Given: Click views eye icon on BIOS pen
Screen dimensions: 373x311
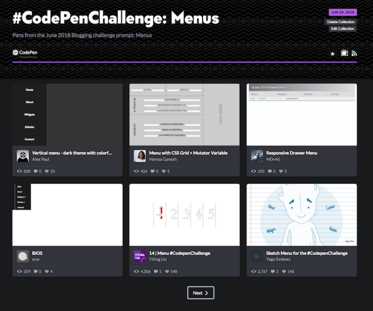Looking at the screenshot, I should coord(20,271).
